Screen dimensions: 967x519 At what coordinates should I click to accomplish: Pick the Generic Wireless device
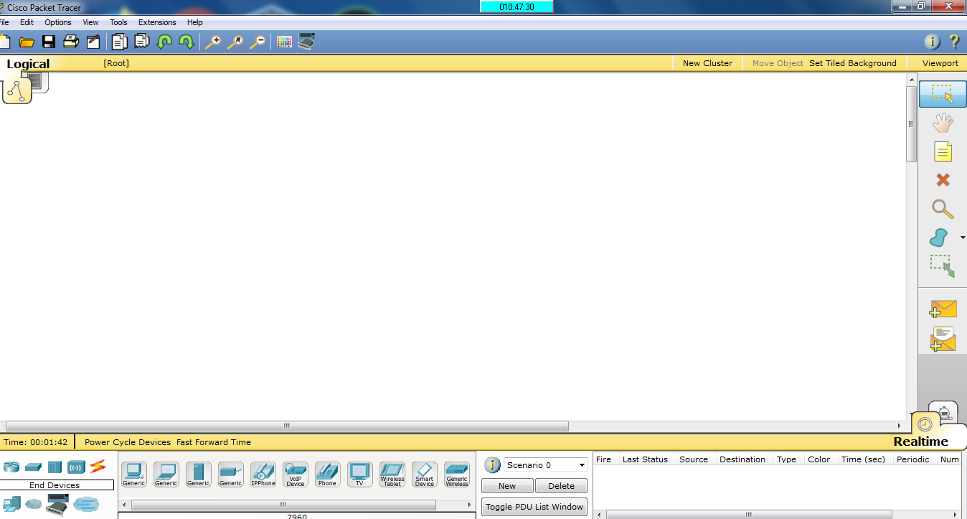[456, 474]
